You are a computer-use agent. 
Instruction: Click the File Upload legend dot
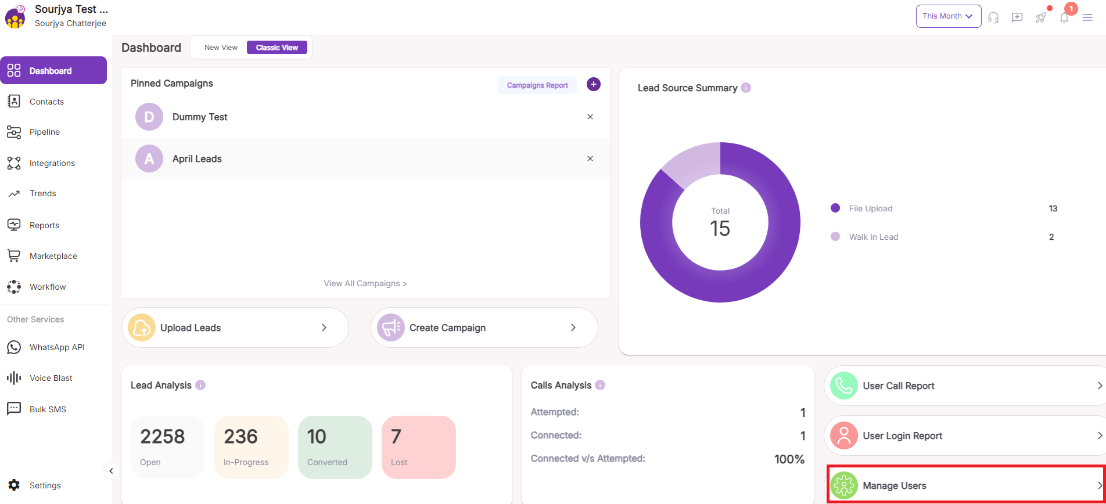click(x=835, y=208)
